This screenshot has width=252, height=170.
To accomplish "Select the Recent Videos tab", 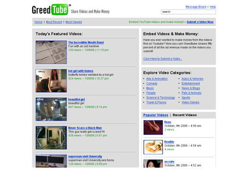I will tap(185, 115).
